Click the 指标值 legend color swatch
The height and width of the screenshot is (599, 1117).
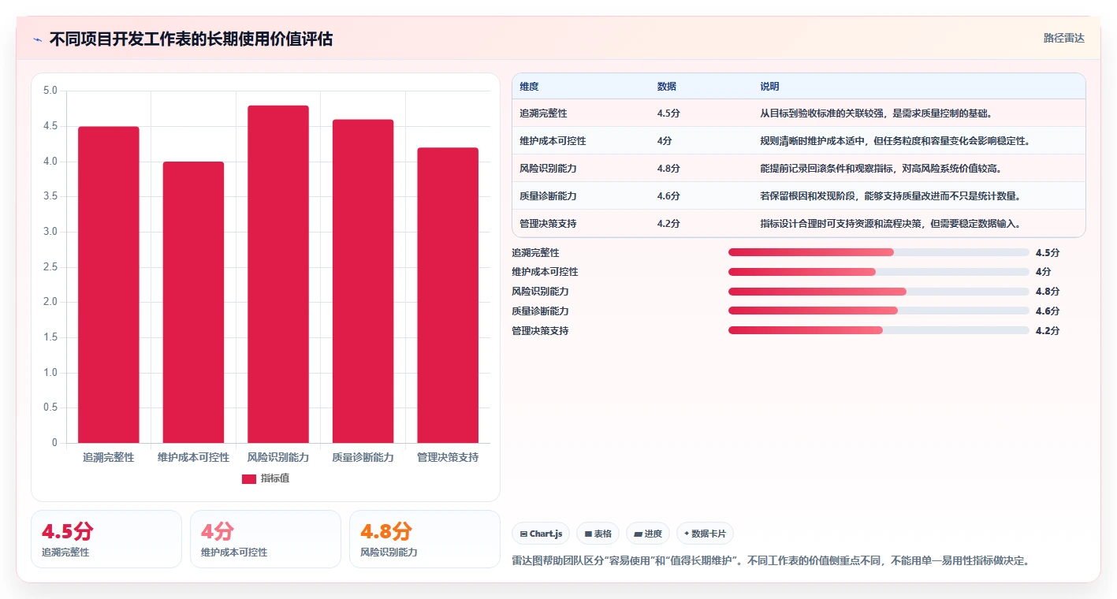[x=249, y=478]
